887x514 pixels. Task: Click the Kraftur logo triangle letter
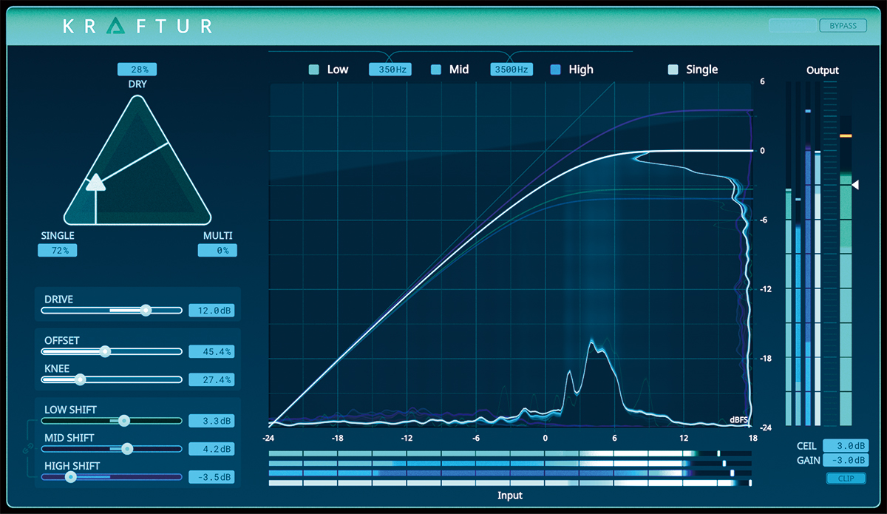tap(116, 26)
